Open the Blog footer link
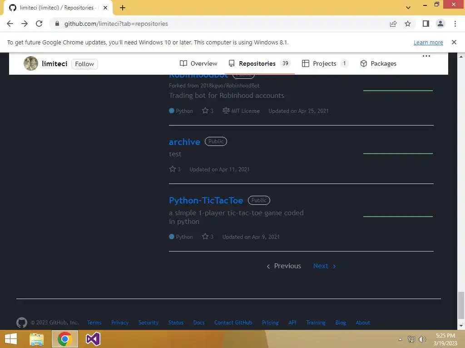Viewport: 465px width, 348px height. tap(341, 323)
